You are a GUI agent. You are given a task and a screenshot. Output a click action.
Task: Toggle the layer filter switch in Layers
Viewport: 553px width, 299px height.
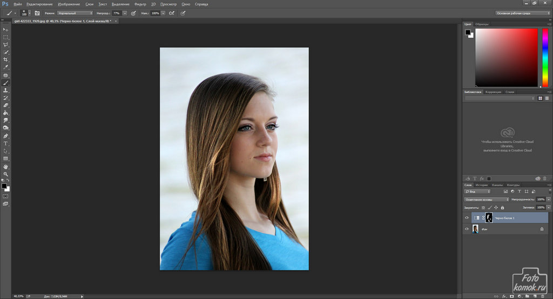pyautogui.click(x=549, y=191)
